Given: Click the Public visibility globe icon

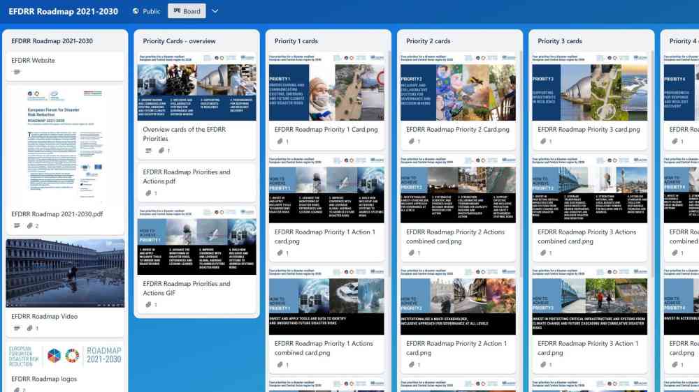Looking at the screenshot, I should click(136, 11).
